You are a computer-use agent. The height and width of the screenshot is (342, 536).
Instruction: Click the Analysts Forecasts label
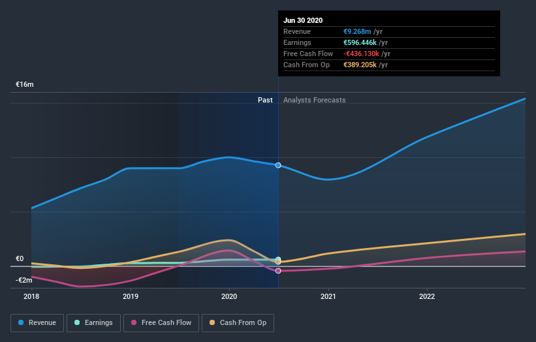click(315, 100)
